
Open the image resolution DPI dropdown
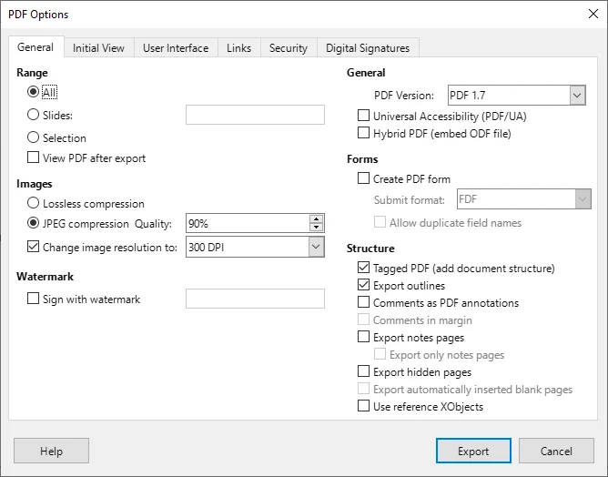click(x=316, y=247)
